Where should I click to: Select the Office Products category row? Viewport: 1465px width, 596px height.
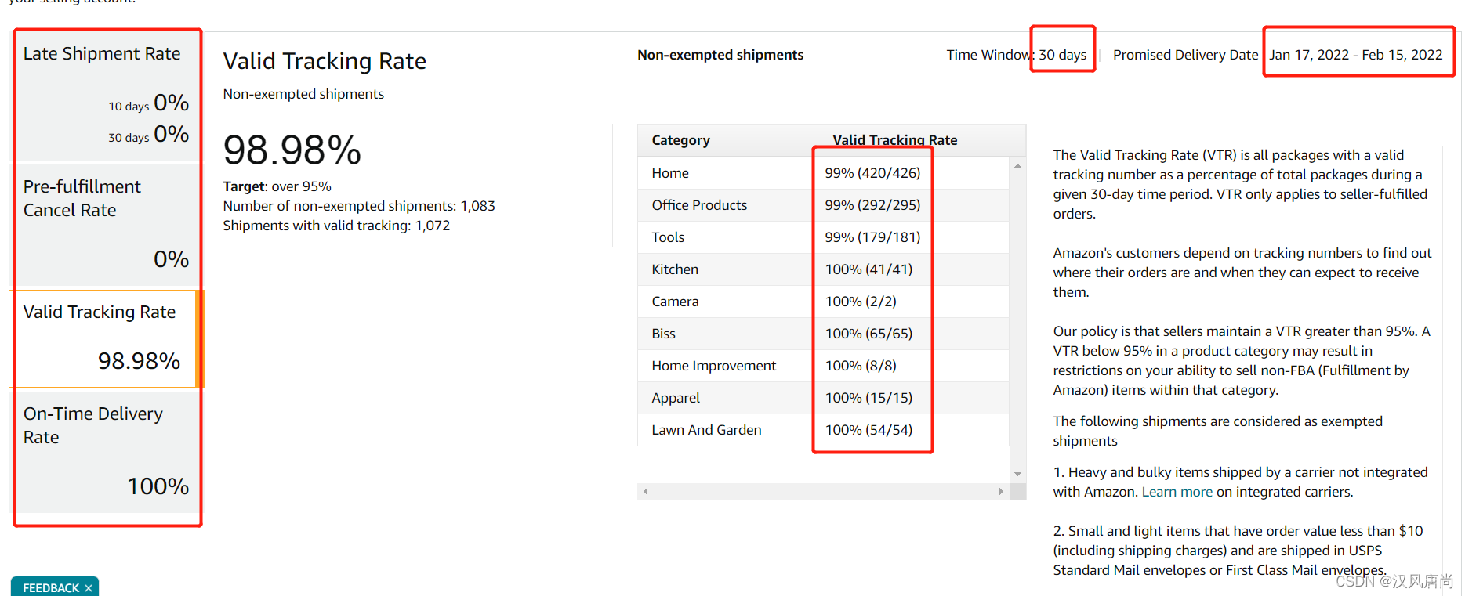(823, 204)
